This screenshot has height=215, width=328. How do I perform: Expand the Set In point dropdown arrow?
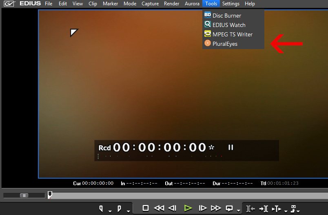(110, 211)
